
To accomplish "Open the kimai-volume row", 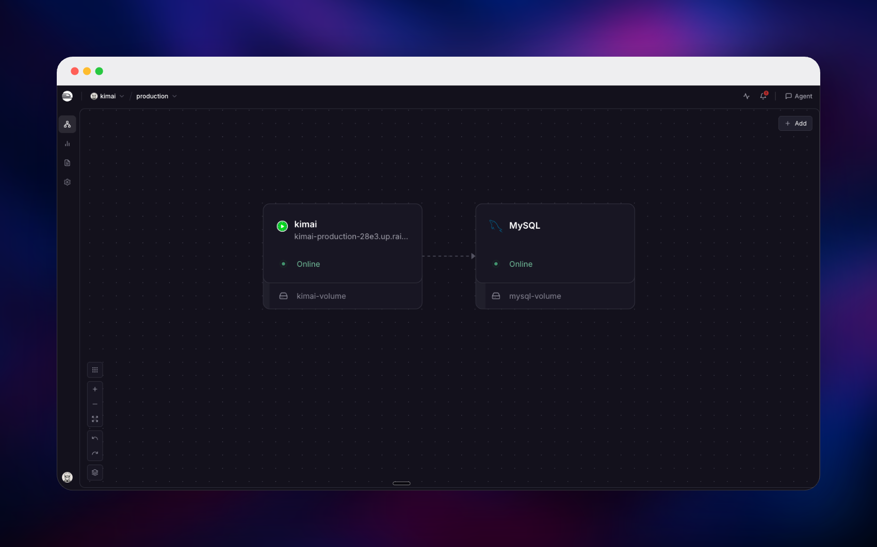I will click(343, 296).
